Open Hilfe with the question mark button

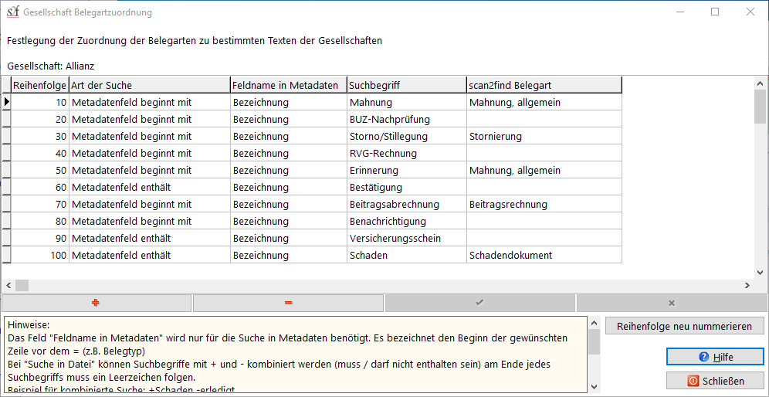coord(715,357)
